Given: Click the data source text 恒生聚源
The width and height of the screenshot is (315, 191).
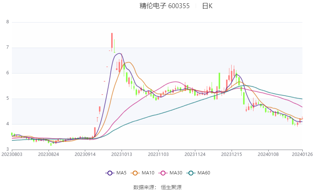Looking at the screenshot, I should tap(171, 187).
